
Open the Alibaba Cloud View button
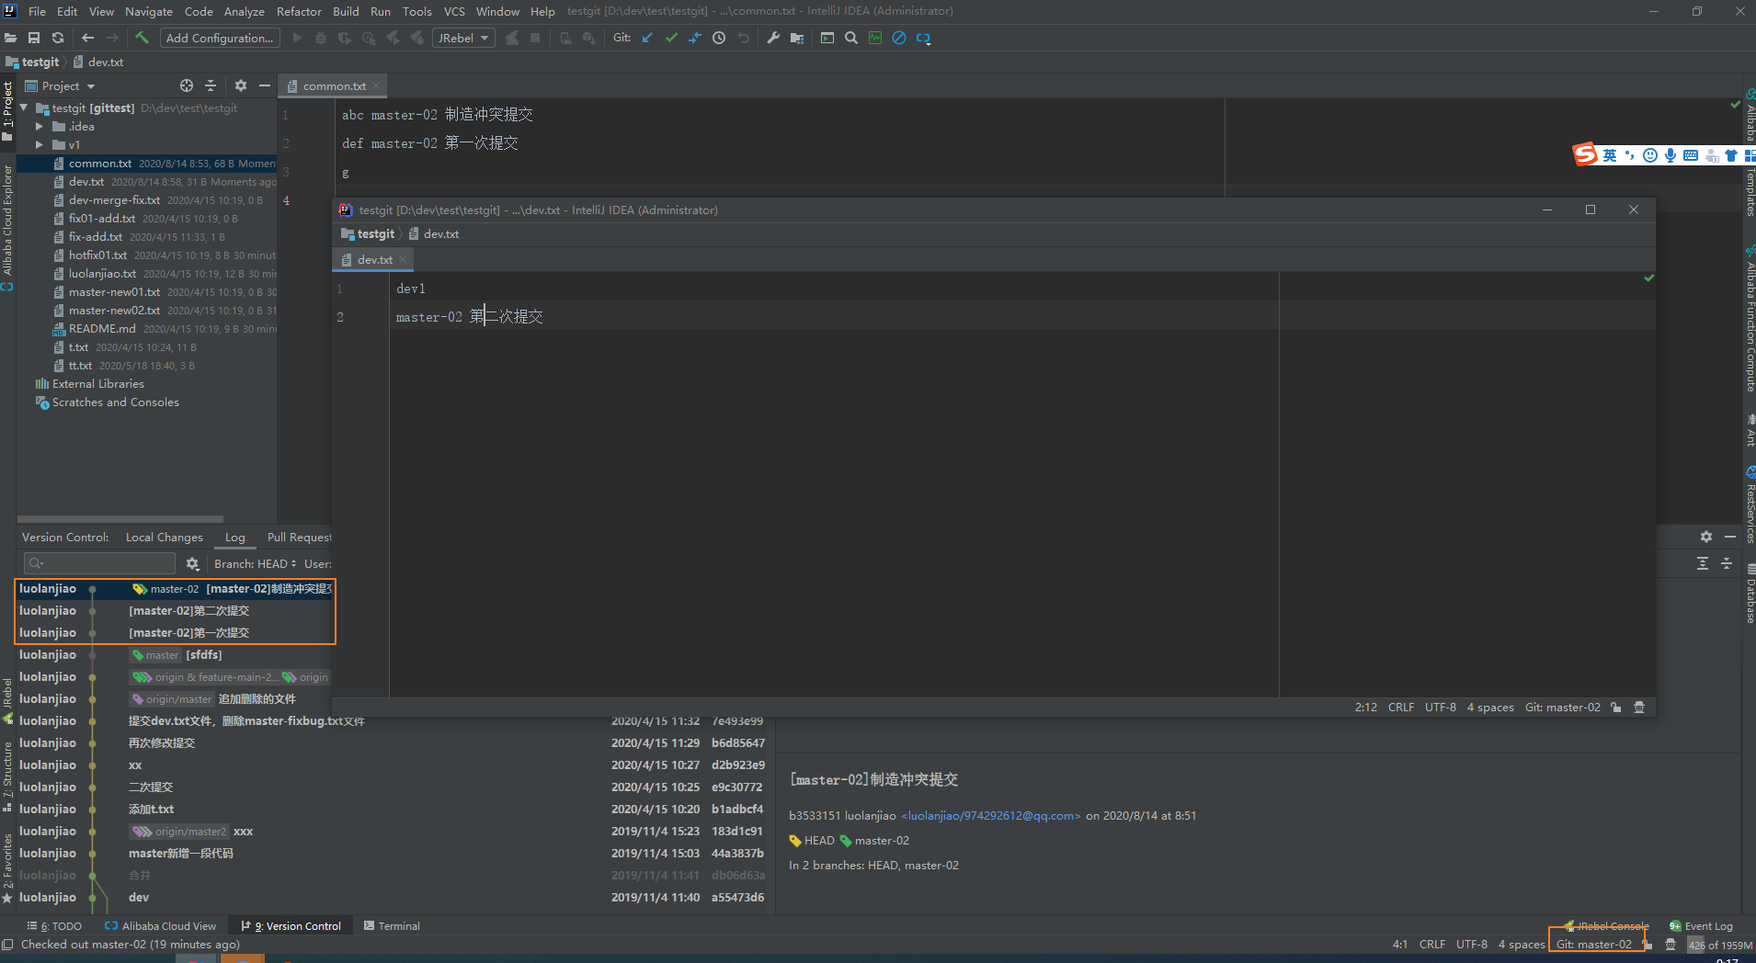(161, 926)
